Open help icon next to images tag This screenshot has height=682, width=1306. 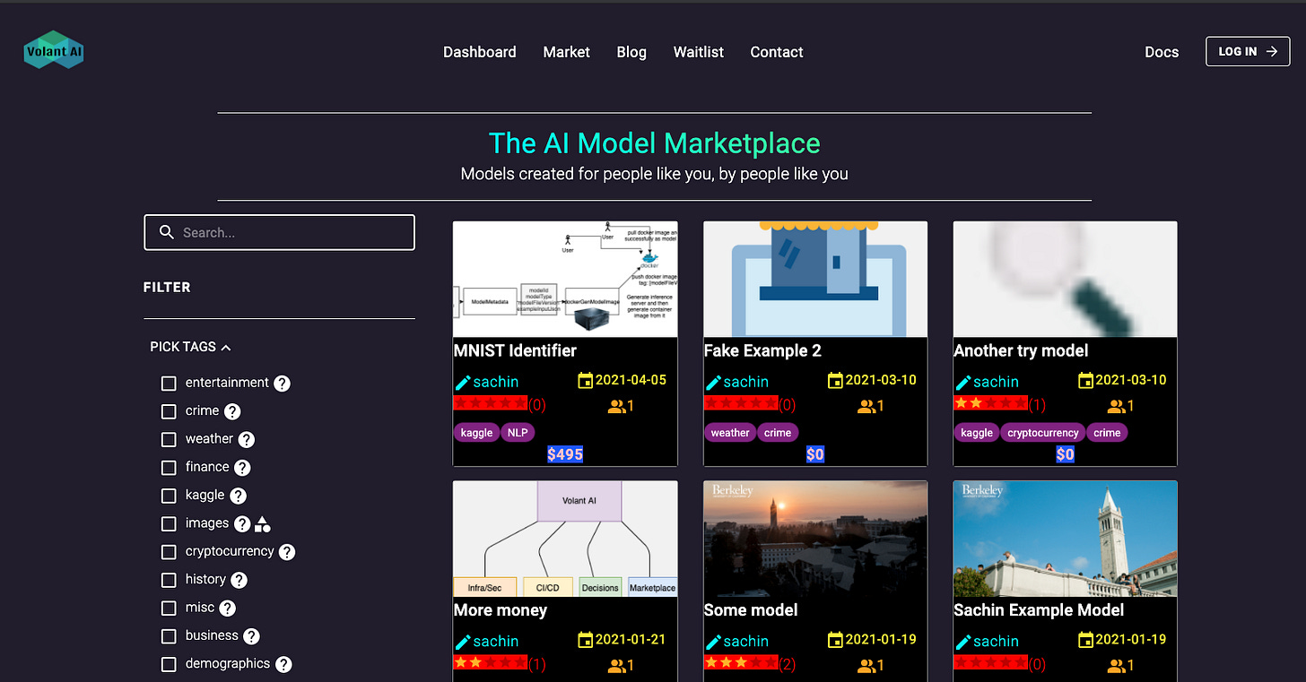[x=242, y=523]
